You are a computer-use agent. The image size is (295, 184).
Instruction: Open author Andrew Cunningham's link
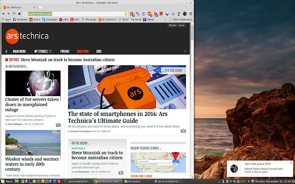tap(81, 131)
